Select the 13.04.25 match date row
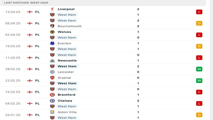 [103, 12]
